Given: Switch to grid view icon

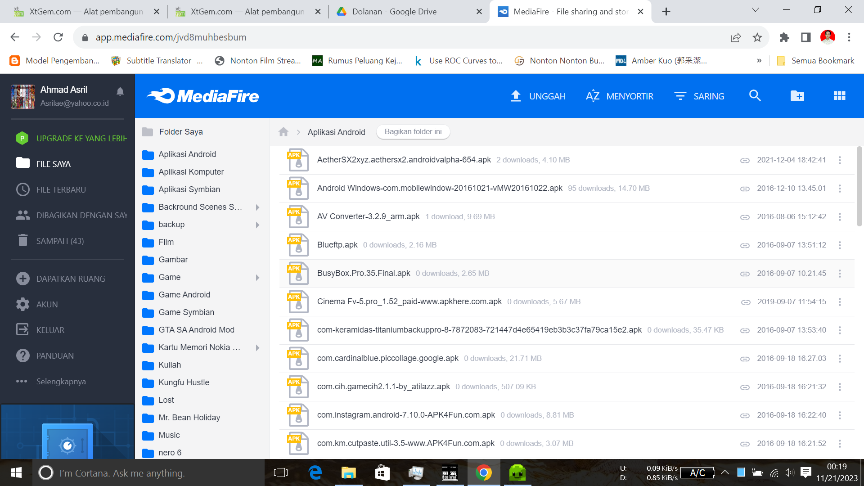Looking at the screenshot, I should (839, 96).
